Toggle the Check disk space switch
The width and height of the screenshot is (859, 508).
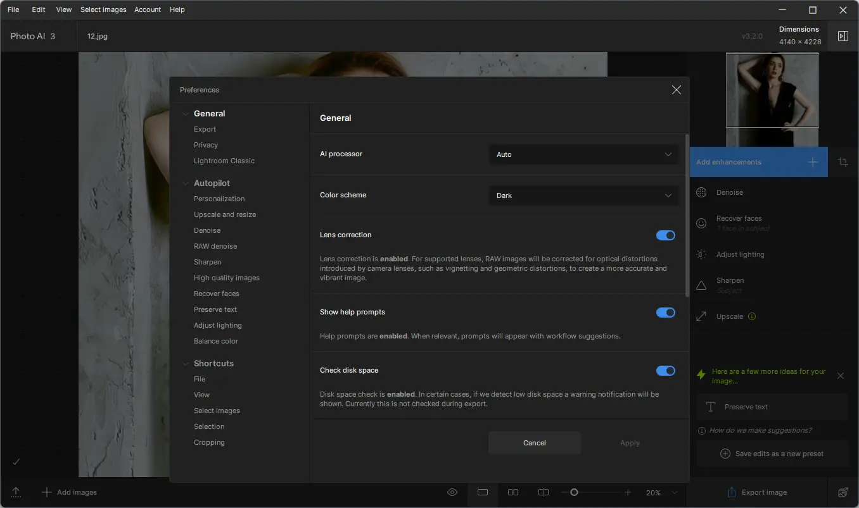pos(665,371)
